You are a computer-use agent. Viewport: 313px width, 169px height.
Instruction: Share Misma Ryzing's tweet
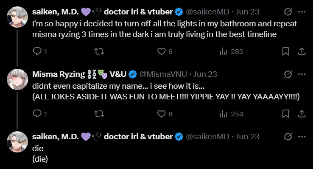pyautogui.click(x=302, y=114)
